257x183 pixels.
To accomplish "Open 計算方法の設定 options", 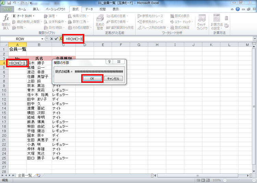I will pyautogui.click(x=217, y=22).
